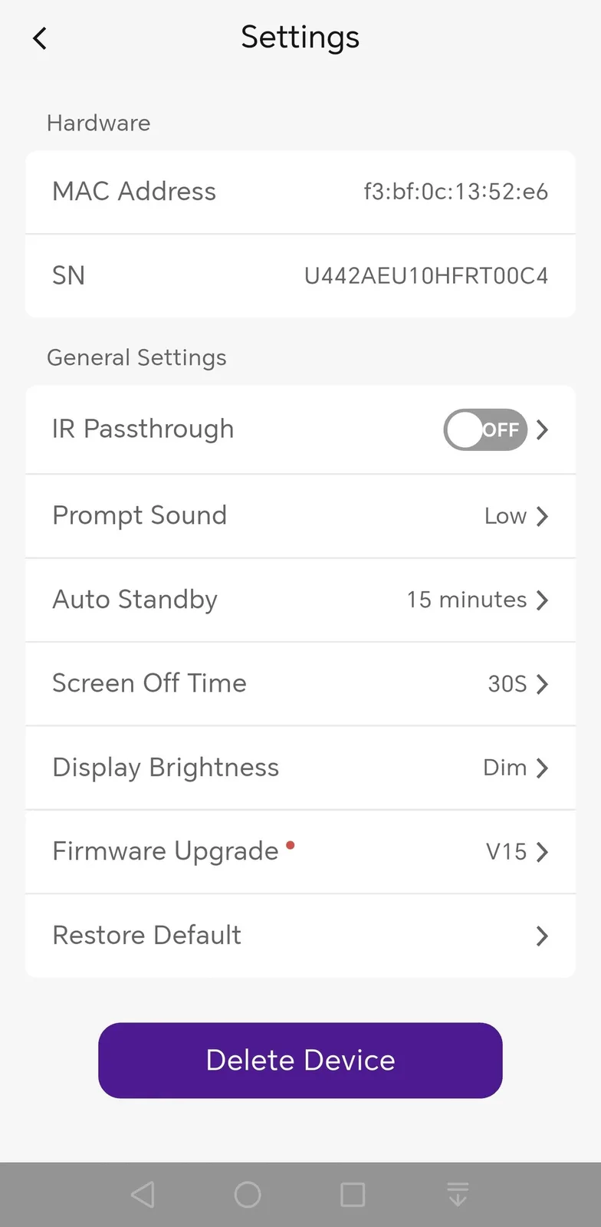Go back using the top arrow
The image size is (601, 1227).
(x=40, y=38)
